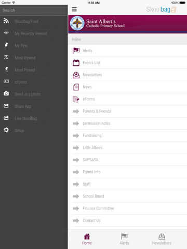This screenshot has height=249, width=187.
Task: Click the arrow icon beside Parent Info
Action: (x=76, y=172)
